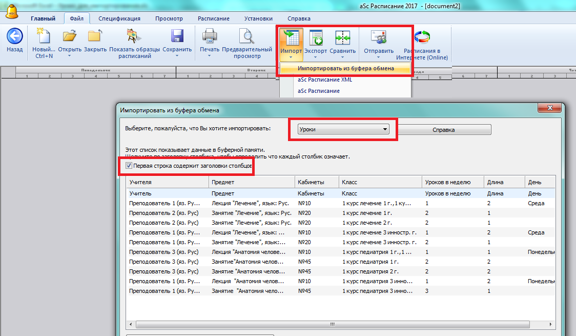The image size is (576, 336).
Task: Open the Уроки import type dropdown
Action: tap(343, 129)
